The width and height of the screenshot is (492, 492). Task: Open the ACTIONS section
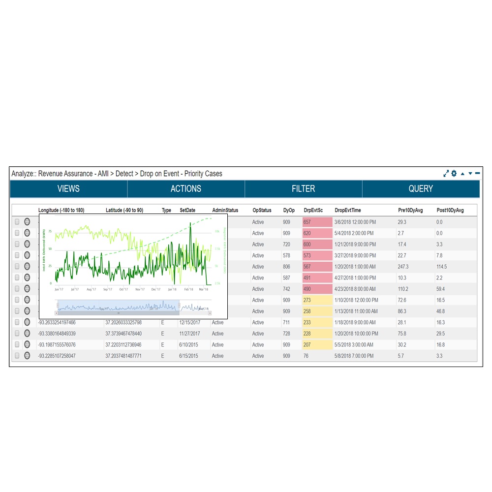tap(186, 188)
